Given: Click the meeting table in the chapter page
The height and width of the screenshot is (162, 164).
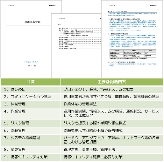Looking at the screenshot, I should pos(133,53).
